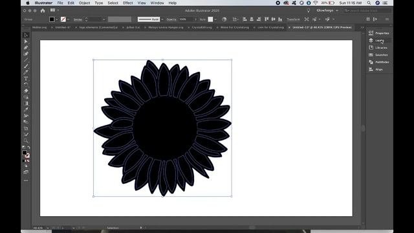The width and height of the screenshot is (414, 233).
Task: Open the Arrange Documents dropdown
Action: tap(54, 10)
